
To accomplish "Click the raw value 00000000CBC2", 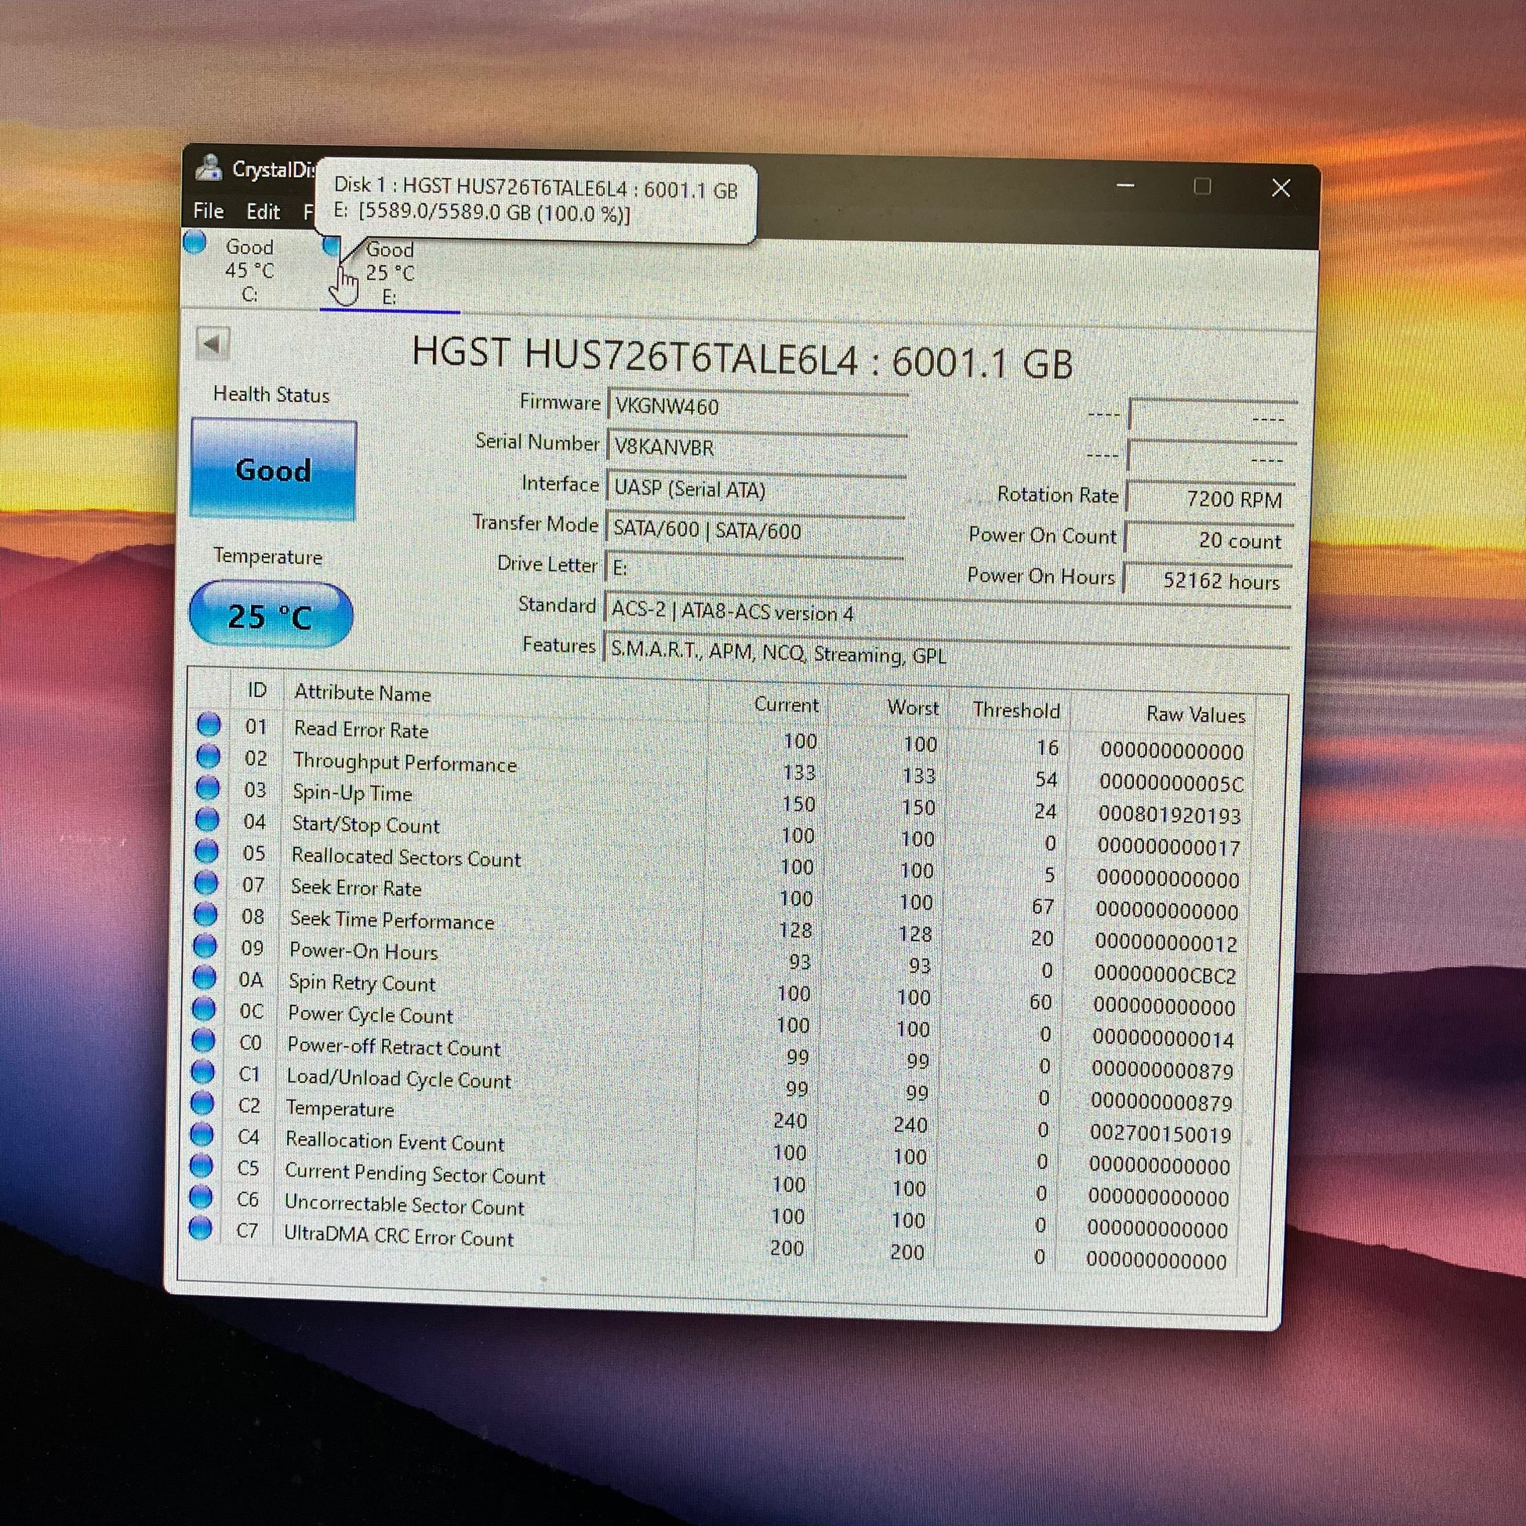I will 1164,976.
